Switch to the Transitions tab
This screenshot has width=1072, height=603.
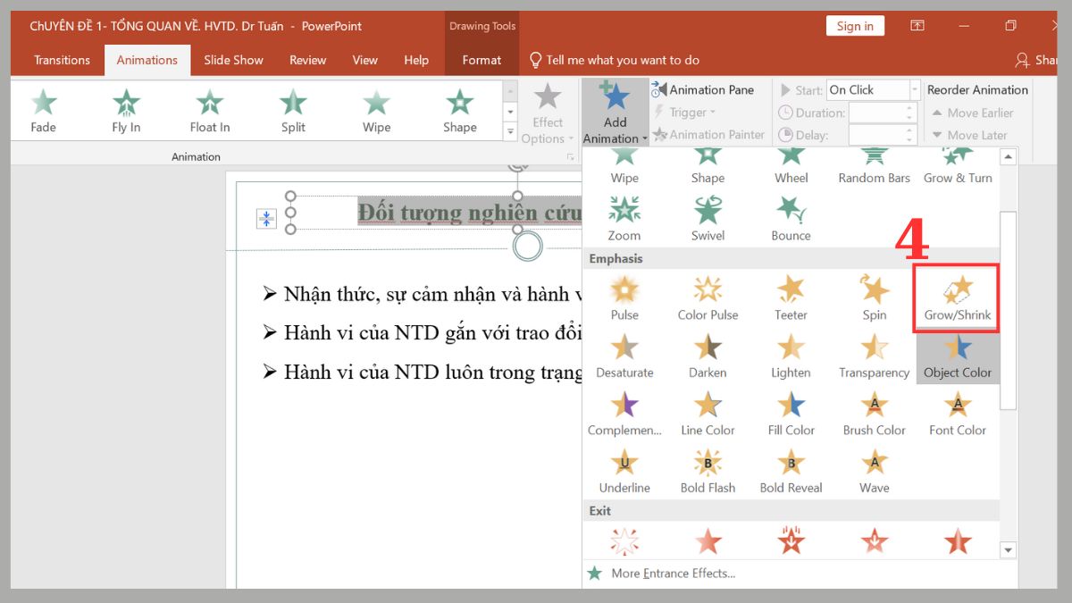click(x=61, y=60)
